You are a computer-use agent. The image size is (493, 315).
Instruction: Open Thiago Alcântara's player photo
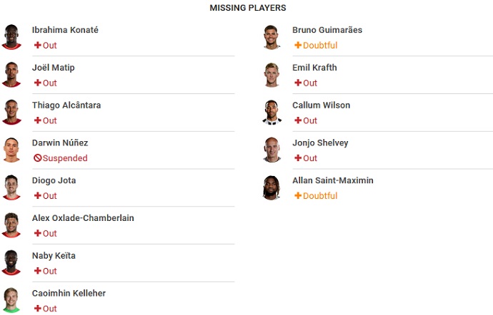[x=11, y=112]
